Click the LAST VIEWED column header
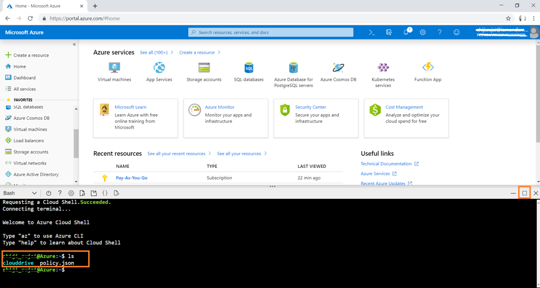 312,166
